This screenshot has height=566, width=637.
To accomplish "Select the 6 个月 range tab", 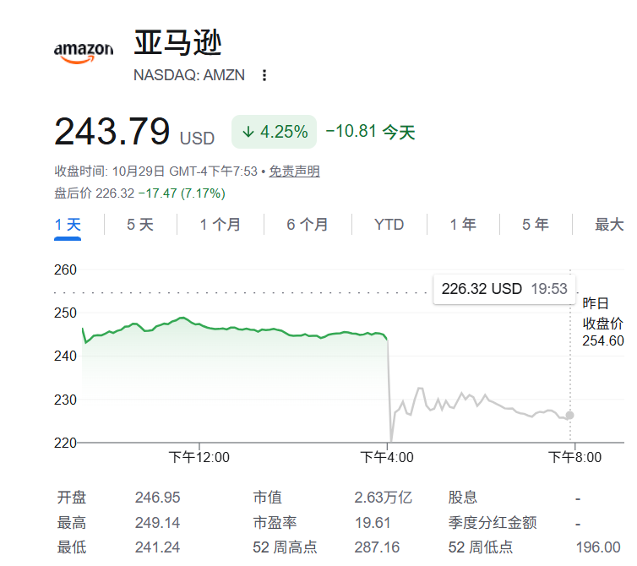I will [308, 225].
